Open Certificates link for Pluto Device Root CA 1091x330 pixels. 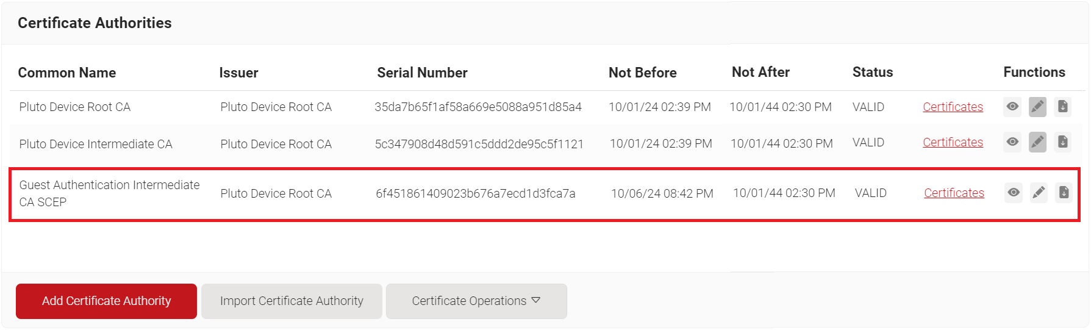pos(953,107)
